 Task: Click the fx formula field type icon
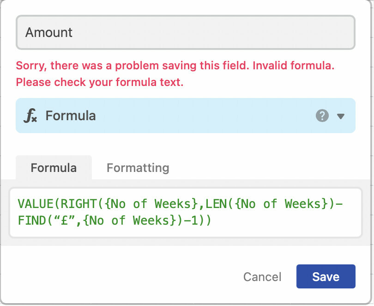tap(30, 116)
